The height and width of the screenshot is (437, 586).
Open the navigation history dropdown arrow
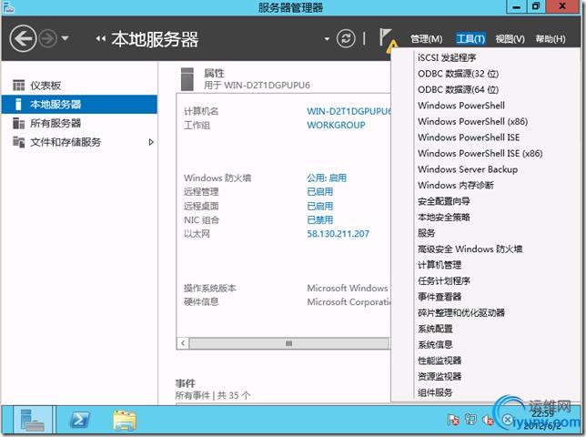[x=65, y=38]
